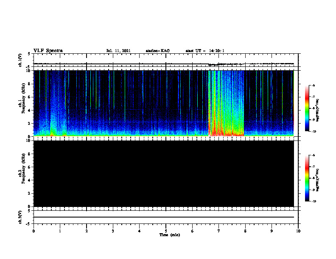Click x-axis tick label "3" on time axis

pyautogui.click(x=113, y=231)
